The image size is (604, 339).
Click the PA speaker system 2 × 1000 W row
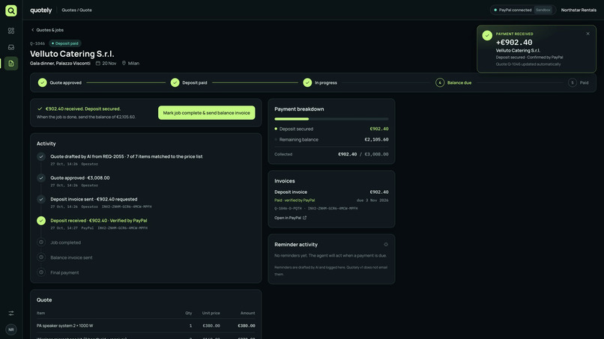pos(145,326)
